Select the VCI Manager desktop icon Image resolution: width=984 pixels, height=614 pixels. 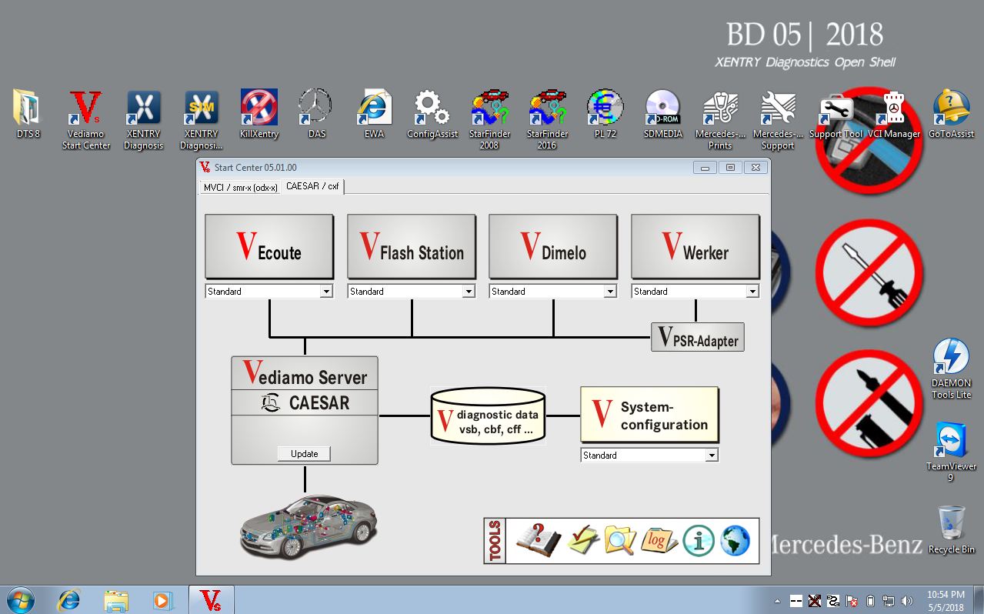pyautogui.click(x=894, y=114)
